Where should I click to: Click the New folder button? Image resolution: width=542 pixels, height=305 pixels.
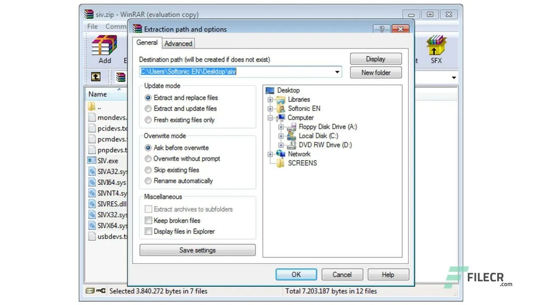click(x=376, y=72)
